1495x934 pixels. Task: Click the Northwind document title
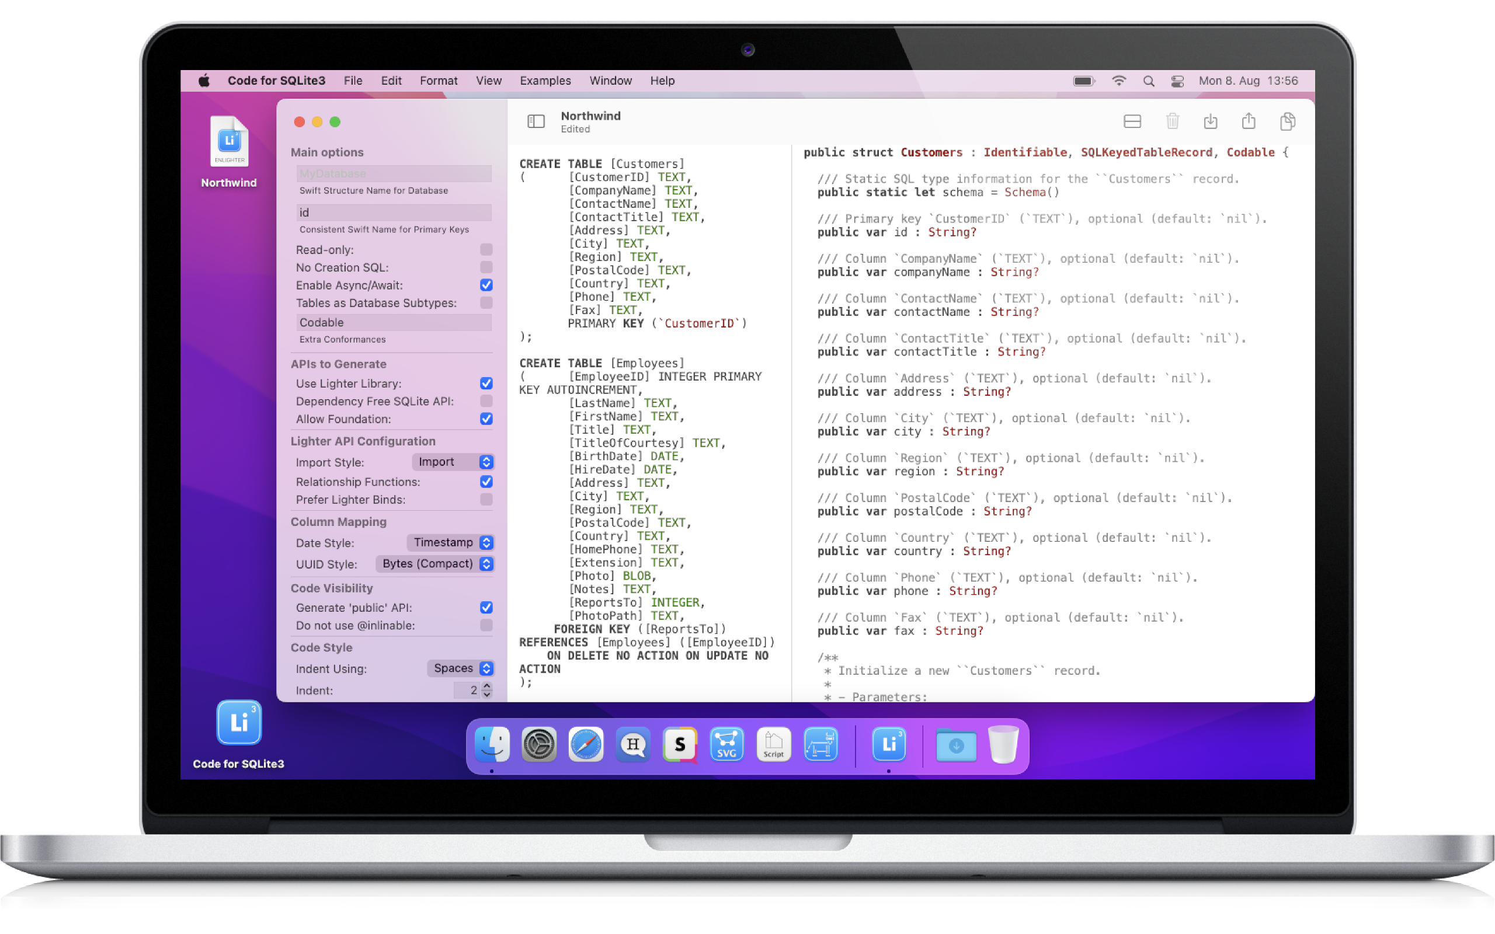590,116
